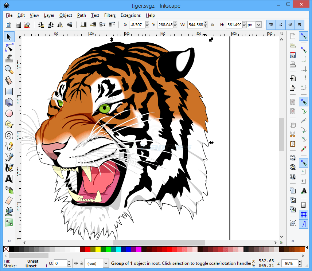This screenshot has height=271, width=312.
Task: Select the Rectangle tool
Action: 9,91
